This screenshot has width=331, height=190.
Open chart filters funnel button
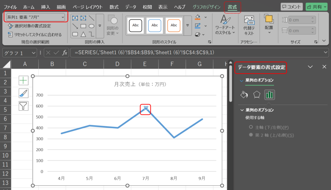(23, 106)
